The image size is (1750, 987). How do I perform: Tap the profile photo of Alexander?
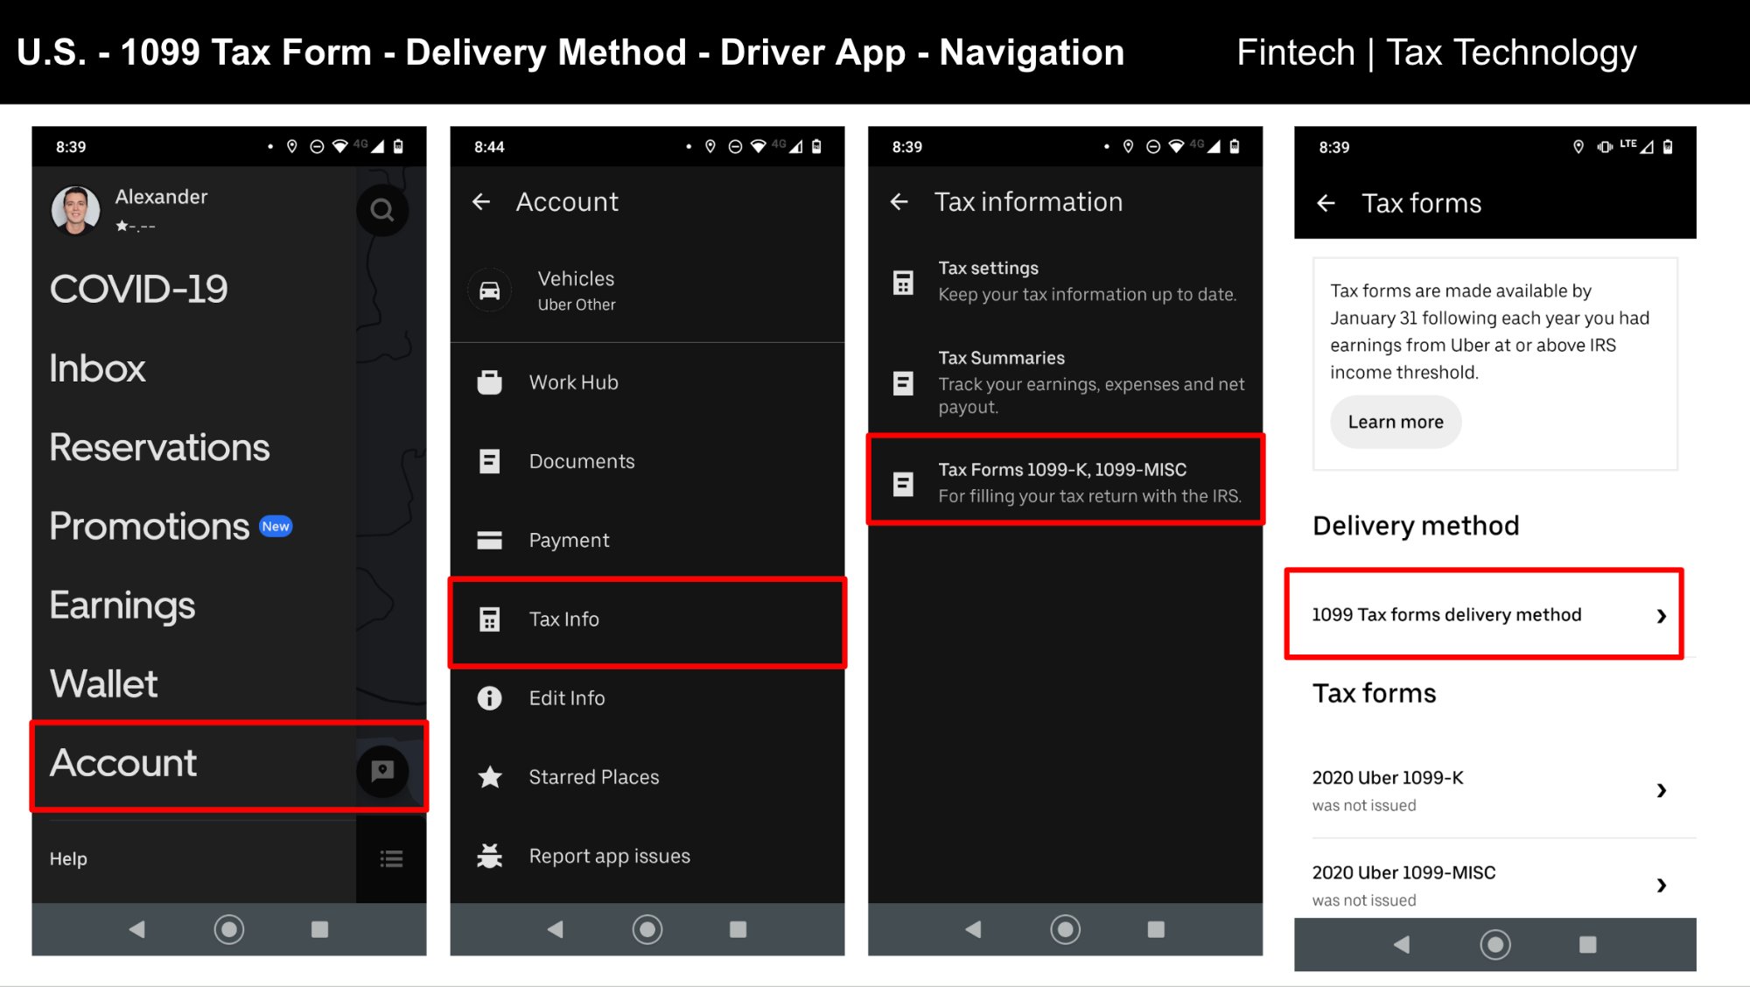(77, 209)
